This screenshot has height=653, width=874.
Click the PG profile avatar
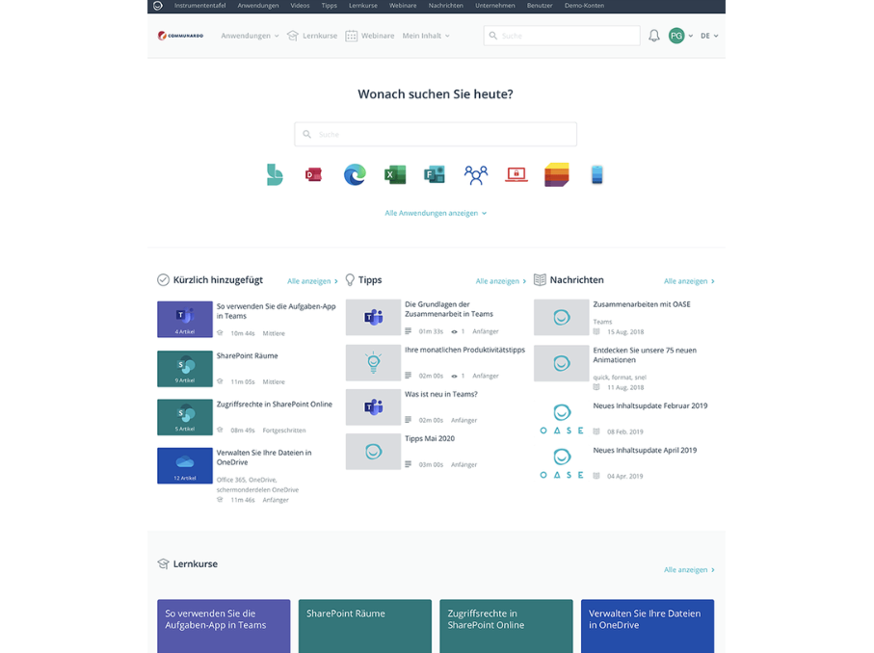pyautogui.click(x=676, y=35)
